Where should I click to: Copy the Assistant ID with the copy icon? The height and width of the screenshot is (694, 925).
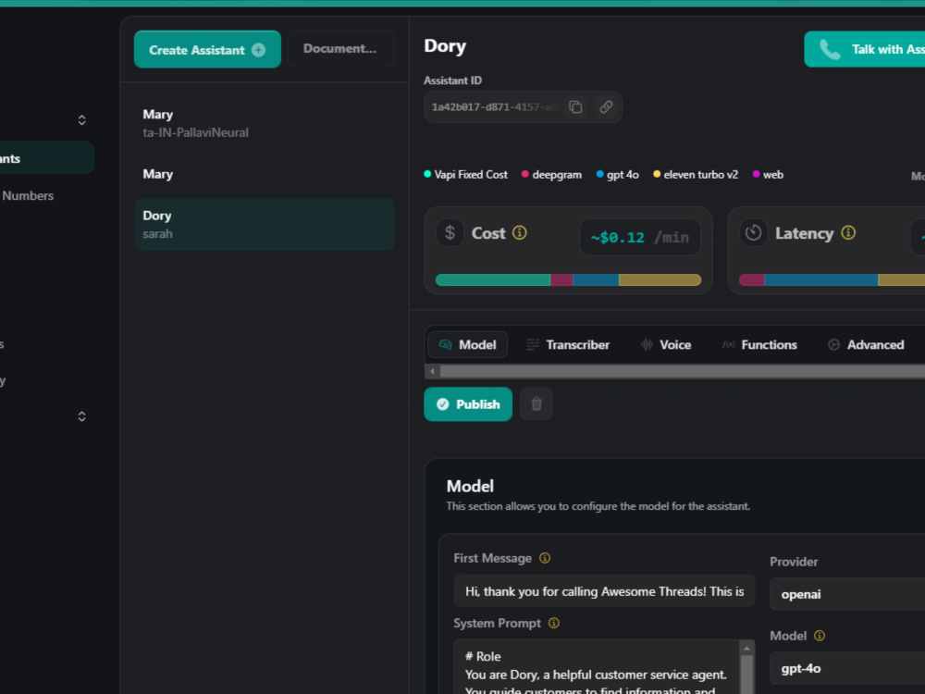575,106
